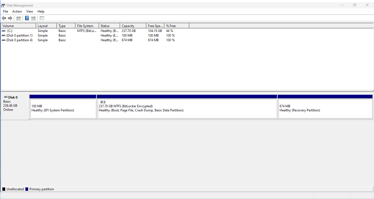374x199 pixels.
Task: Click the Online status text under Disk 0
Action: click(8, 110)
